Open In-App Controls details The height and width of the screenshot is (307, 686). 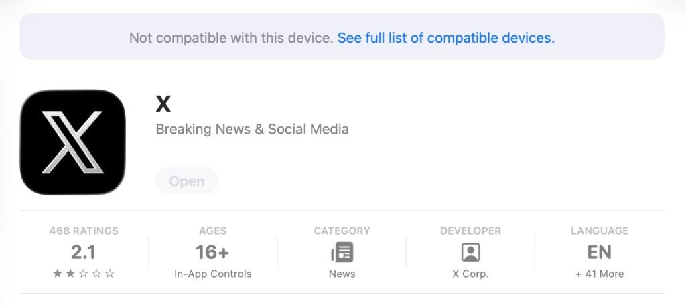(213, 274)
